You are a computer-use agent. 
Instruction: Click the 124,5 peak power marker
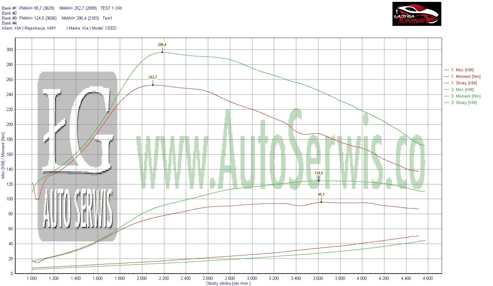click(318, 173)
